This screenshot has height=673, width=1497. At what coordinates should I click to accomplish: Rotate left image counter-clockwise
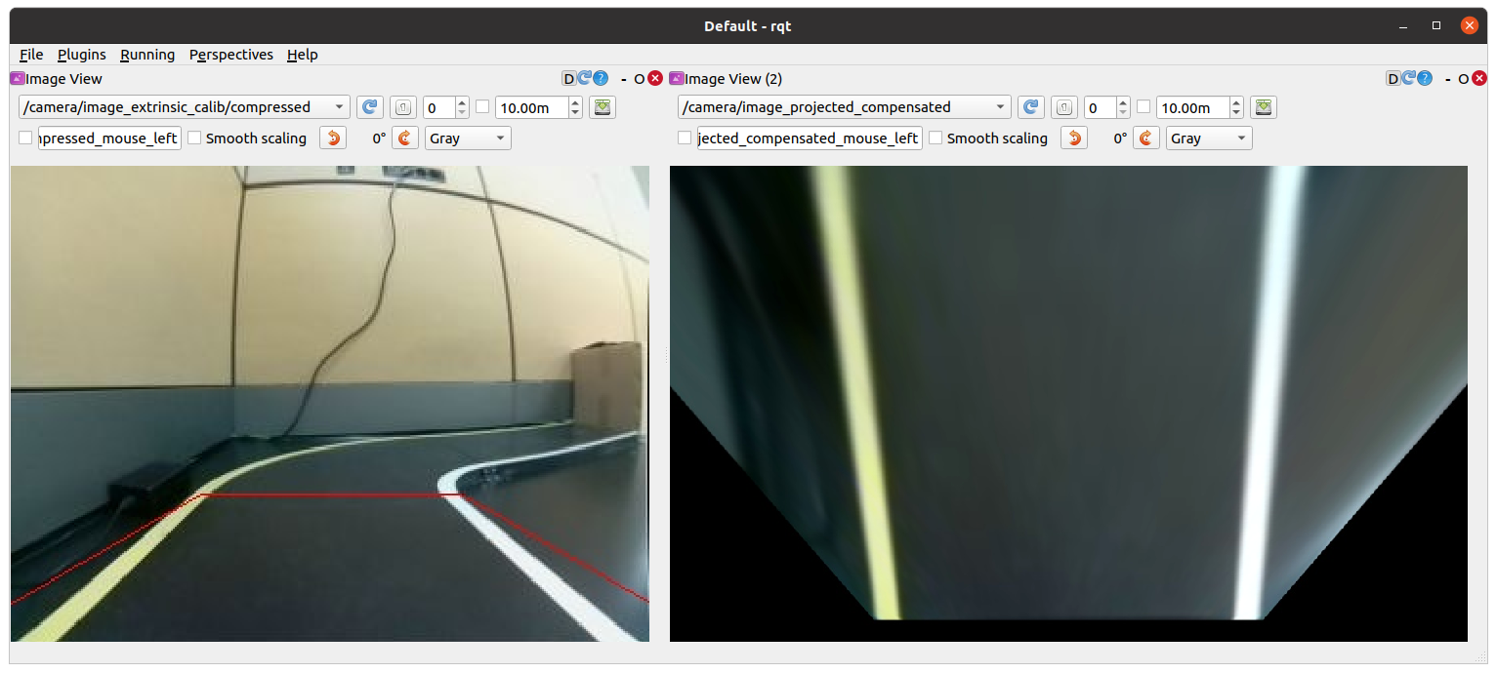pos(333,139)
